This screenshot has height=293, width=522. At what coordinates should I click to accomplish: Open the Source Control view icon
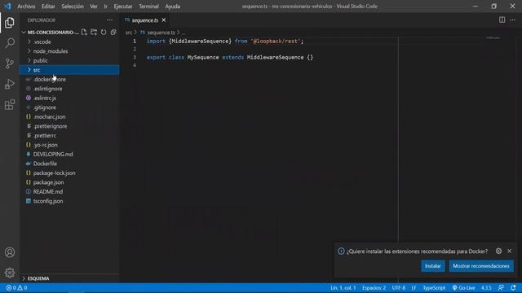10,63
